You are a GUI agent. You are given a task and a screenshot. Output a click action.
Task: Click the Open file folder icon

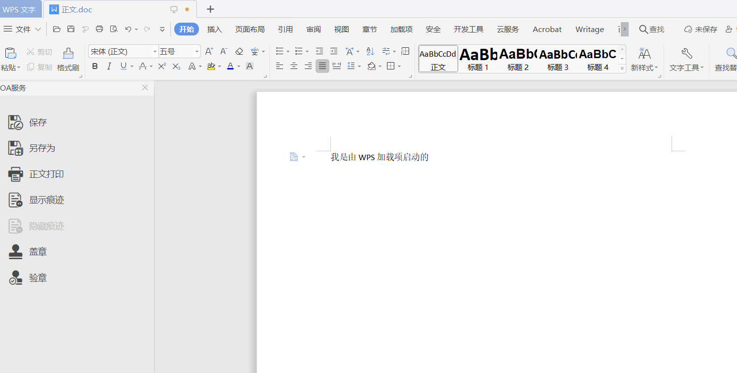pyautogui.click(x=57, y=29)
